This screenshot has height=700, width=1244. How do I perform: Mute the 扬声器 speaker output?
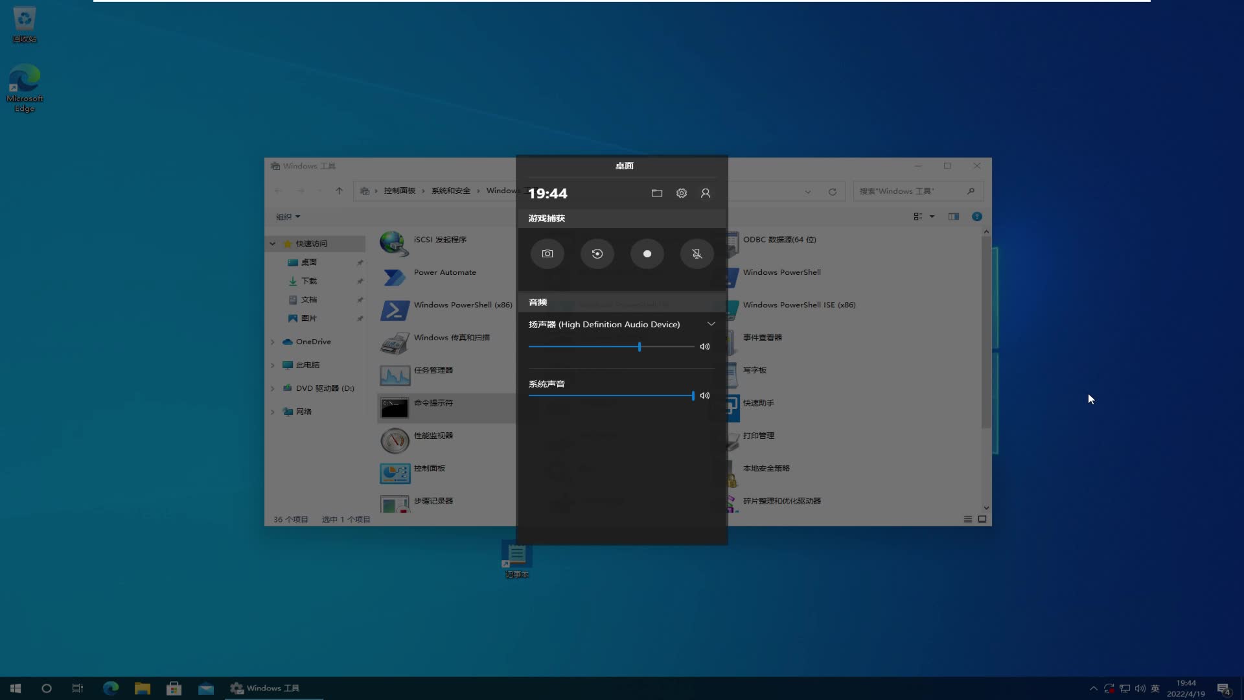tap(704, 347)
